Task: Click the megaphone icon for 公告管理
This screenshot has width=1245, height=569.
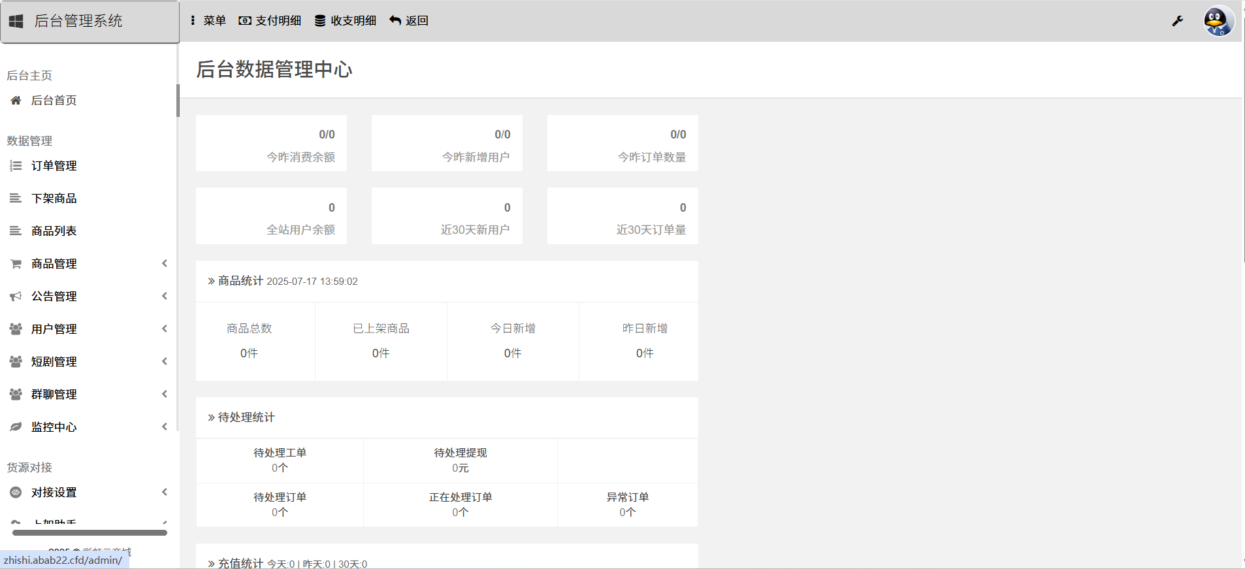Action: [x=16, y=297]
